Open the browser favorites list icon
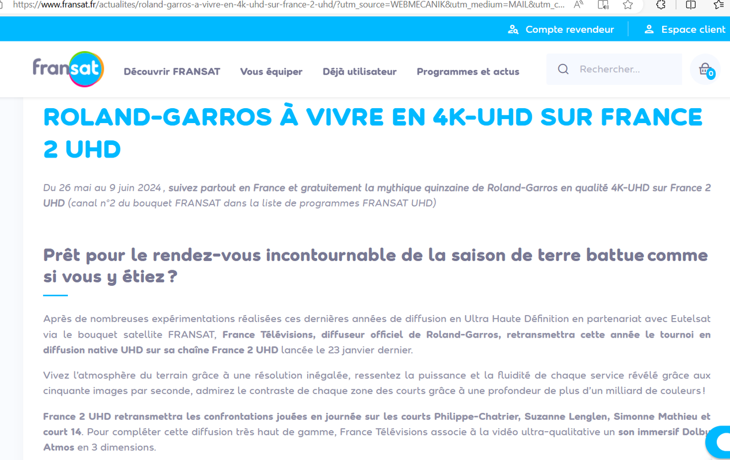 718,5
